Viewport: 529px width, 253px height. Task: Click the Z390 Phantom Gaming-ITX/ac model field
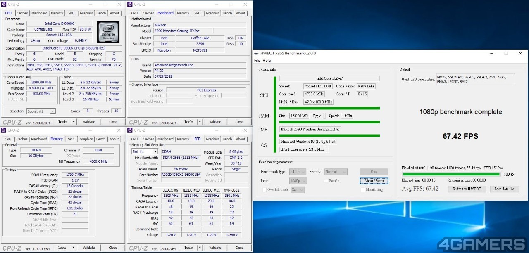pyautogui.click(x=183, y=31)
